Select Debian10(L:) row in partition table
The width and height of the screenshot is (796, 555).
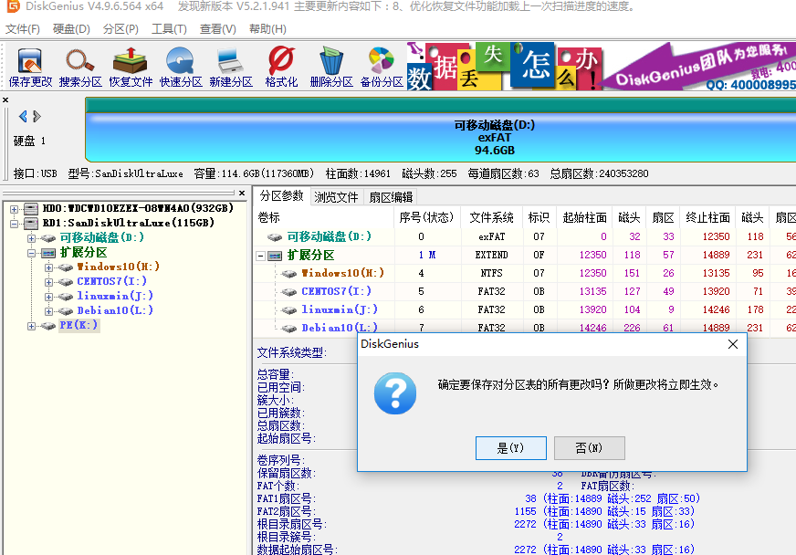pos(524,328)
